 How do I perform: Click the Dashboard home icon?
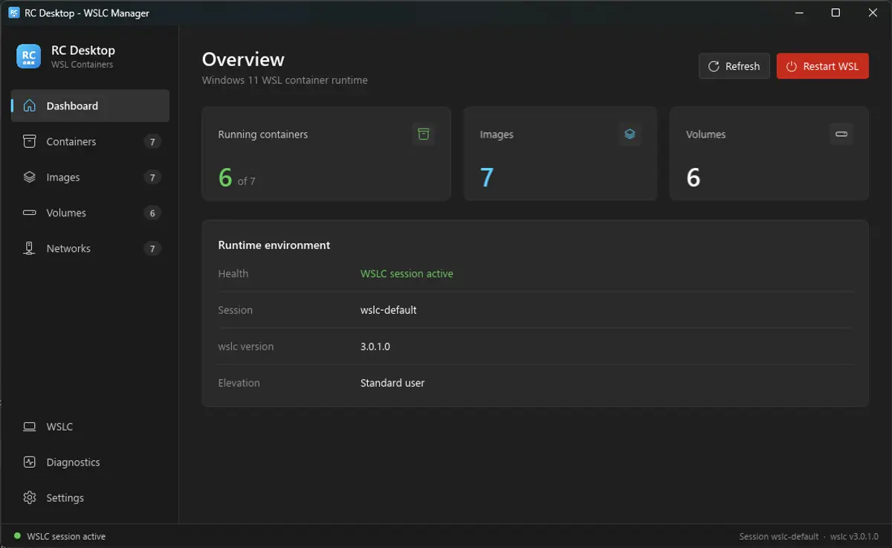tap(30, 106)
